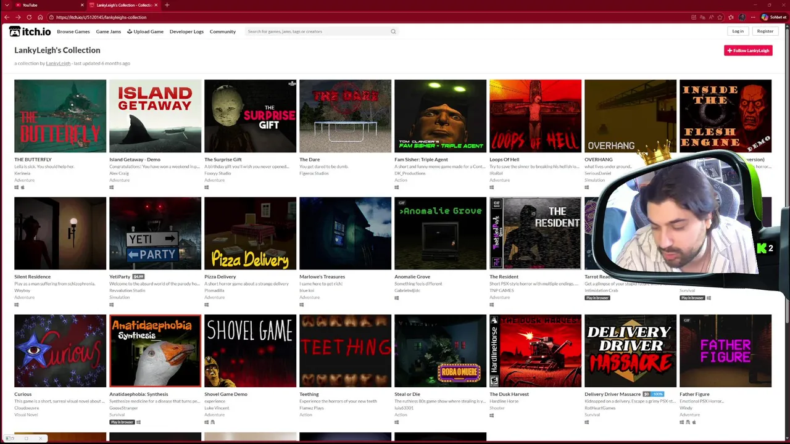Click the translate page icon

click(x=703, y=17)
